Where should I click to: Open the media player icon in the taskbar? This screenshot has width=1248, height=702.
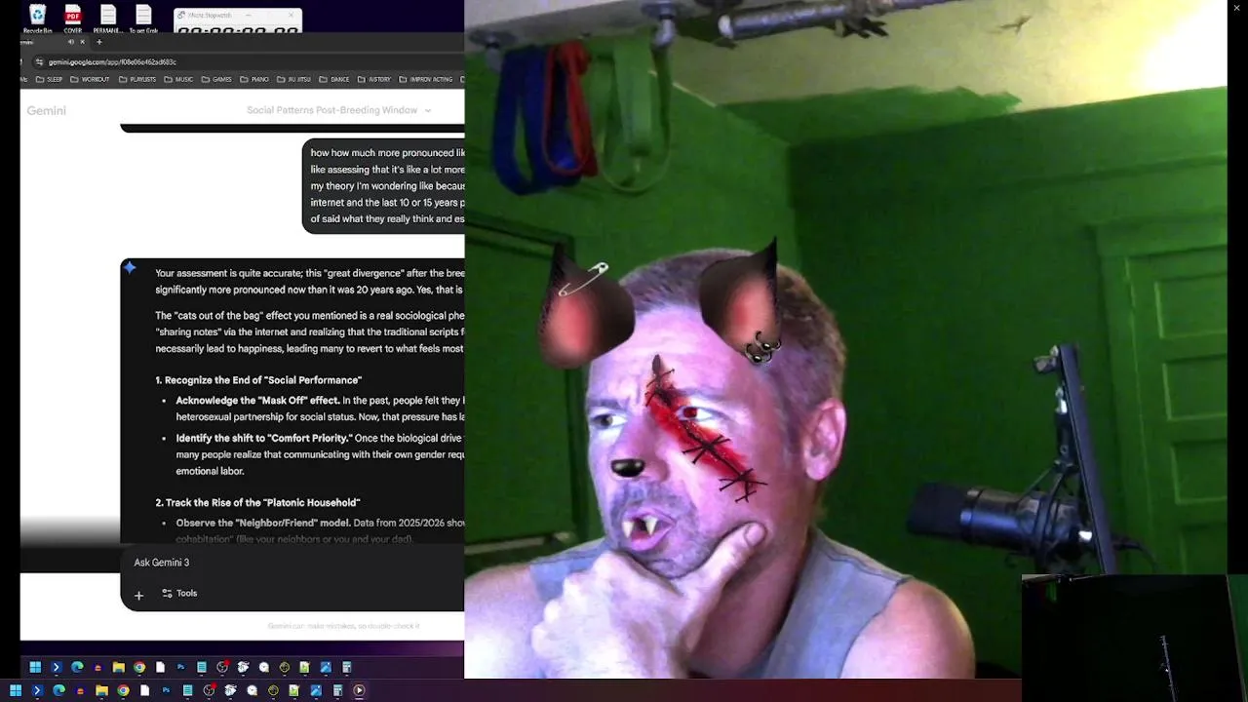359,690
